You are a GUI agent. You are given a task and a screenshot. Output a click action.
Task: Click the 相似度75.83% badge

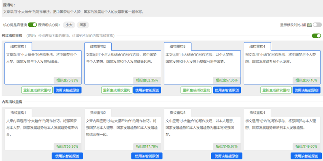[67, 80]
